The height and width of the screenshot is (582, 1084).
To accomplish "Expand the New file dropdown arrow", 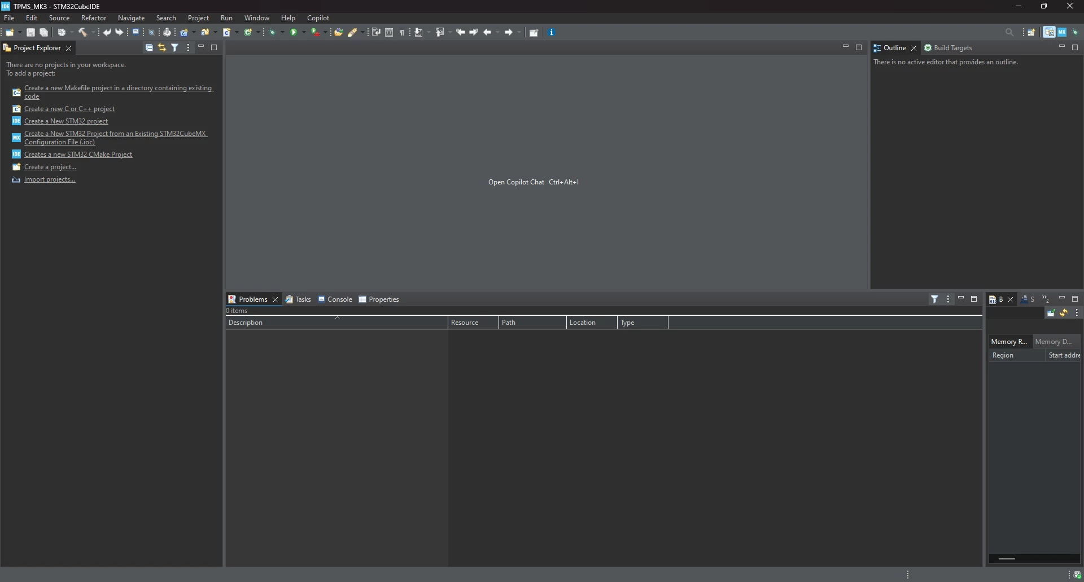I will (20, 32).
